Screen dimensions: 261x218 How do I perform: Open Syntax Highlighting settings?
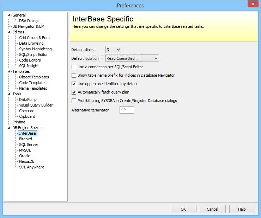point(35,49)
